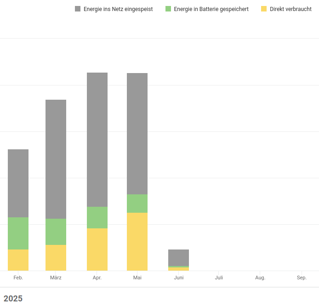Click the yellow segment of the Apr. bar
Screen dimensions: 319x306
click(x=97, y=249)
